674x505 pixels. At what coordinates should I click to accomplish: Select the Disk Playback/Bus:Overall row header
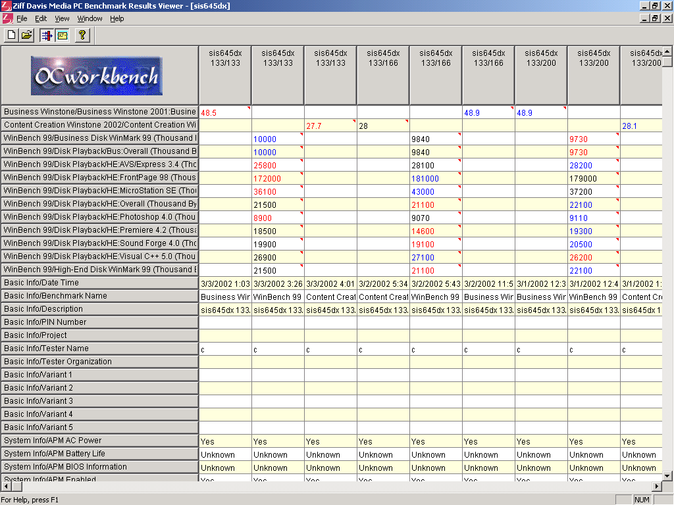click(x=100, y=151)
